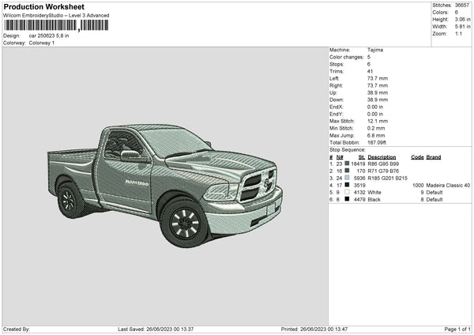This screenshot has width=474, height=335.
Task: Click the Stitches count 36657
Action: [x=462, y=6]
